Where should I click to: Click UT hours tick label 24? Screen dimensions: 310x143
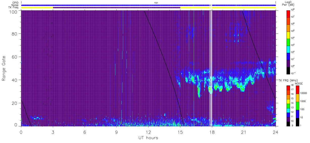tap(275, 132)
